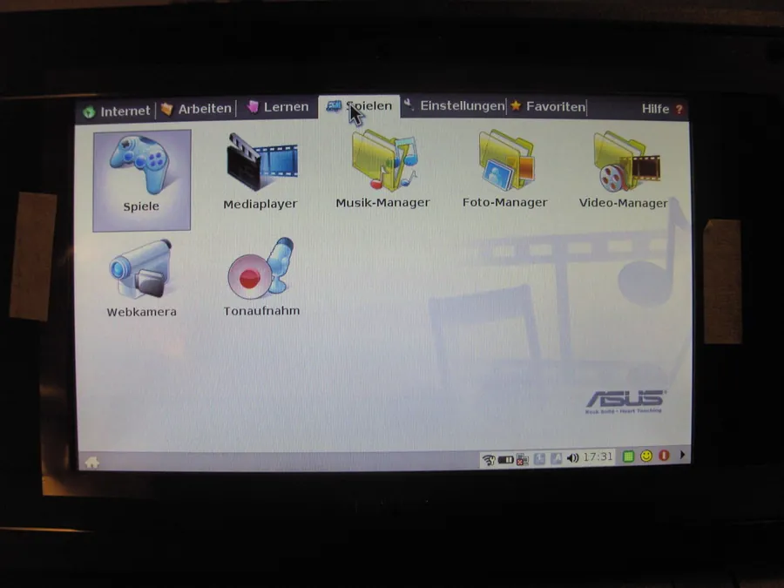The height and width of the screenshot is (588, 784).
Task: Click the 17:31 clock
Action: pos(598,456)
